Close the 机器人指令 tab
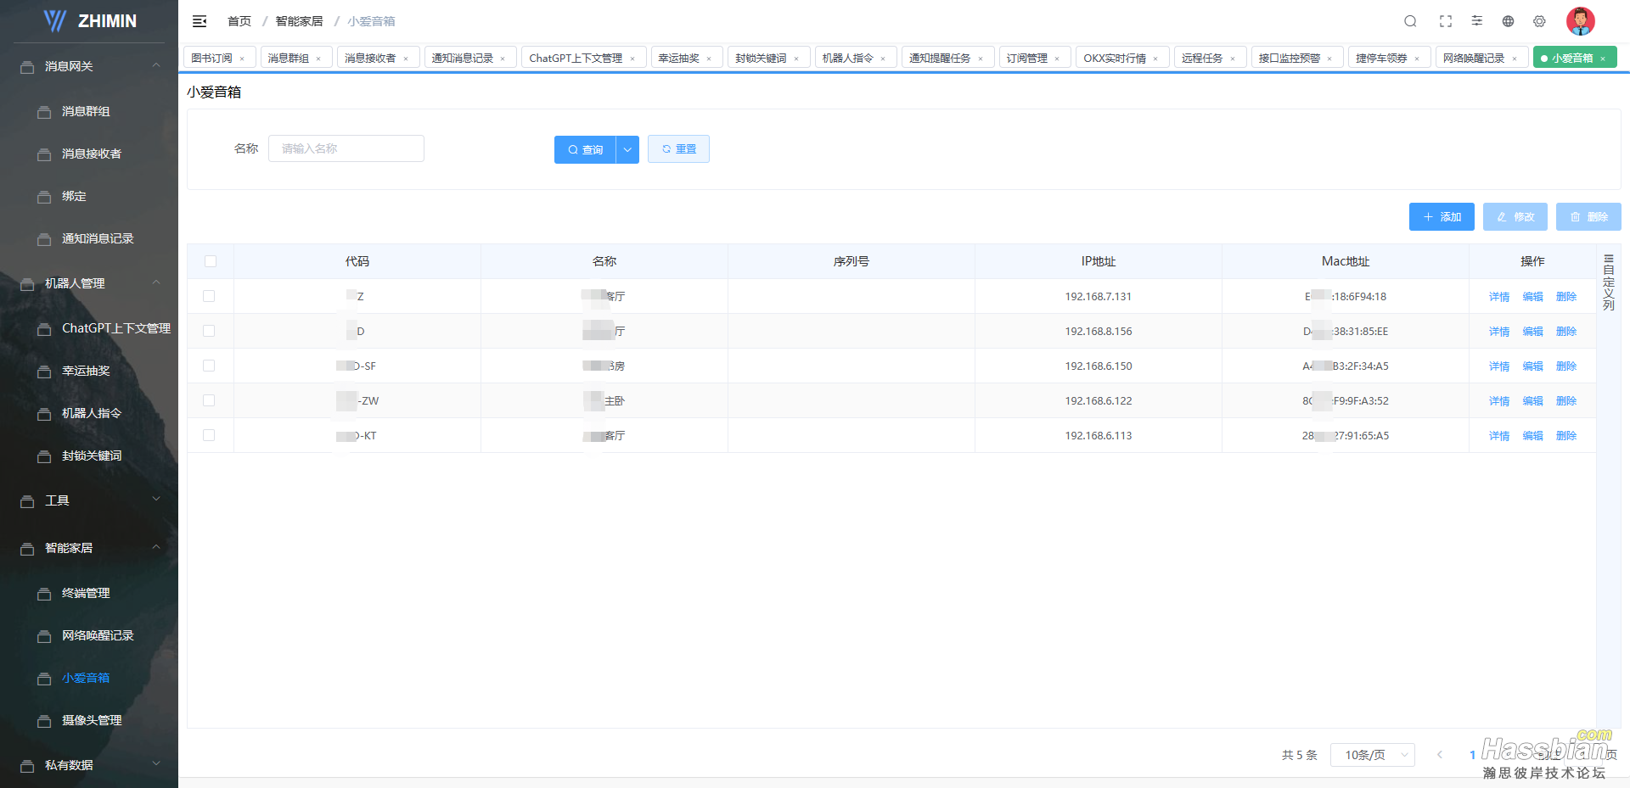The height and width of the screenshot is (788, 1630). [883, 59]
